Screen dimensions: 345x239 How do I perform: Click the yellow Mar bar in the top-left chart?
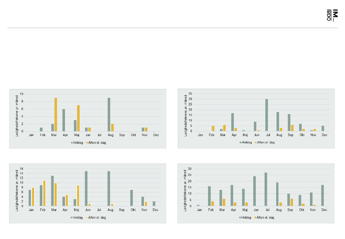tap(56, 115)
